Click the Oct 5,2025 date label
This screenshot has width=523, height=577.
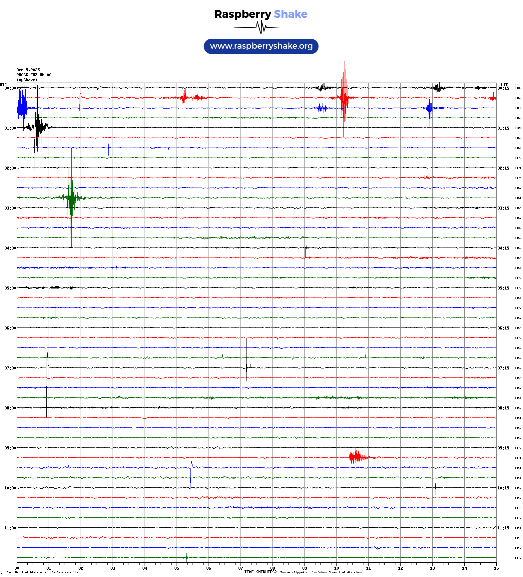[x=28, y=70]
